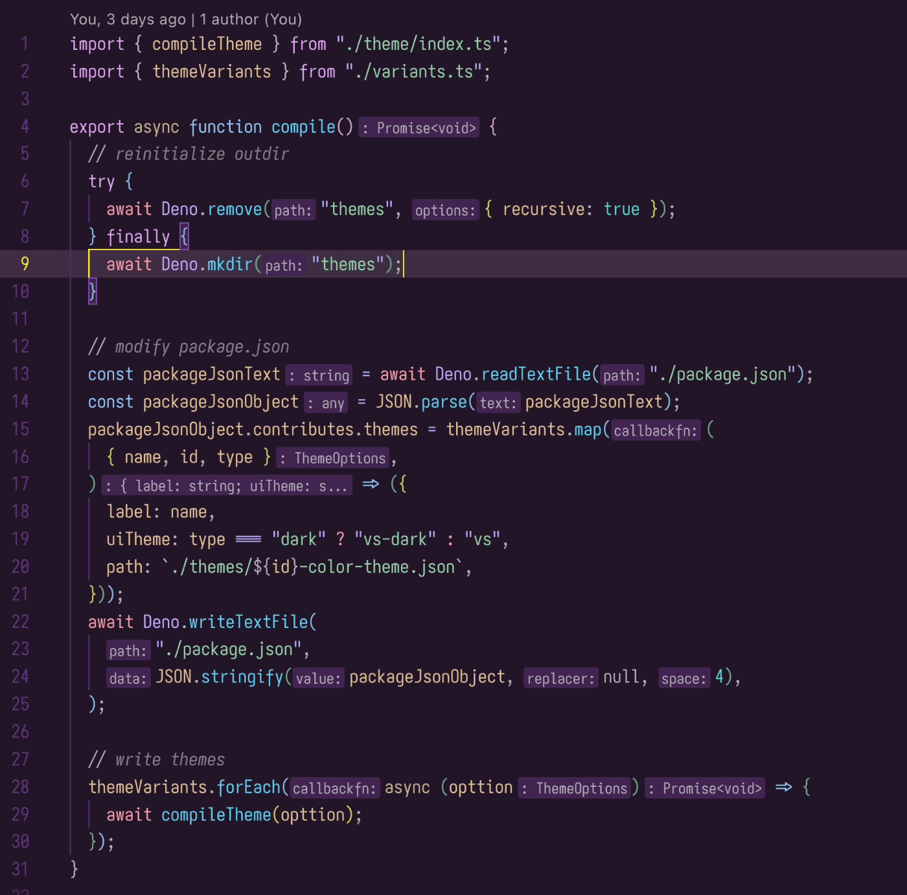Click the "./variants.ts" import path
Image resolution: width=907 pixels, height=895 pixels.
[x=414, y=71]
